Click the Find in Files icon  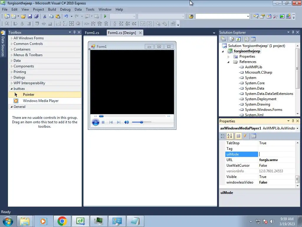[x=191, y=17]
